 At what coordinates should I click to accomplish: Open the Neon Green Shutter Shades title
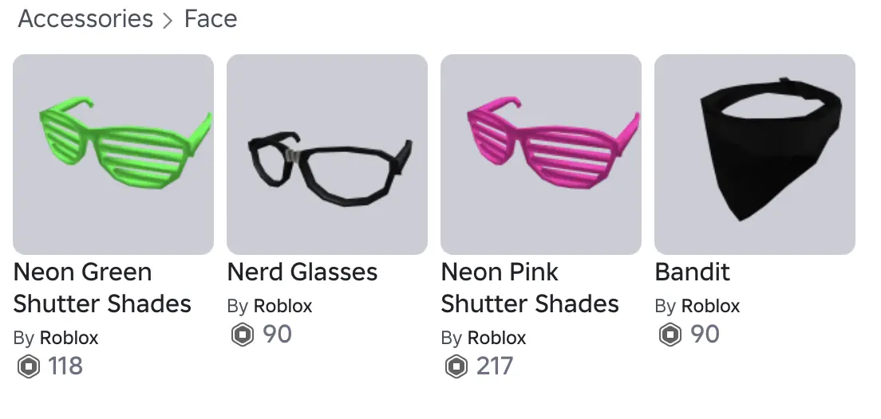(x=102, y=288)
